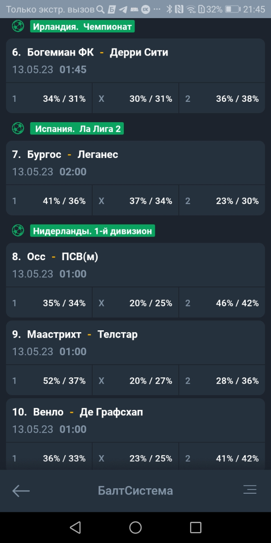Image resolution: width=271 pixels, height=543 pixels.
Task: Tap Android recent apps square button
Action: click(x=196, y=527)
